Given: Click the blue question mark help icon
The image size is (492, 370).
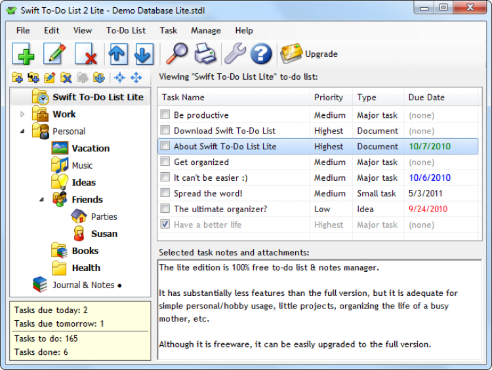Looking at the screenshot, I should 261,54.
